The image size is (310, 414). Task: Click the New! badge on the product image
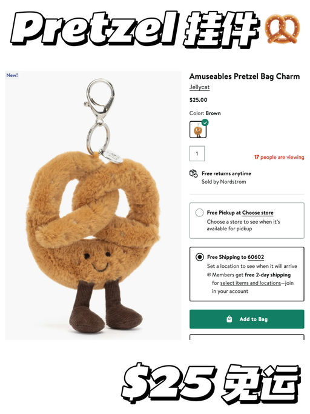12,75
